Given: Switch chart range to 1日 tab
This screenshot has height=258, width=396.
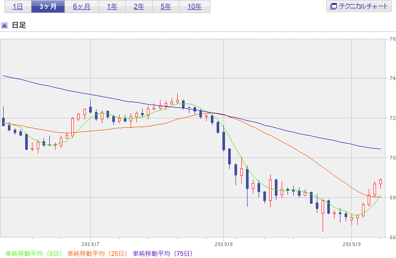Looking at the screenshot, I should click(18, 7).
